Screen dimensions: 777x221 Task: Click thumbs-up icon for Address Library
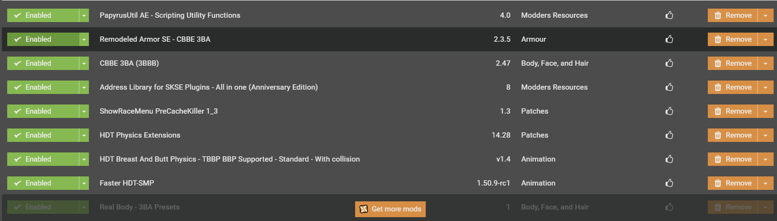(x=669, y=87)
